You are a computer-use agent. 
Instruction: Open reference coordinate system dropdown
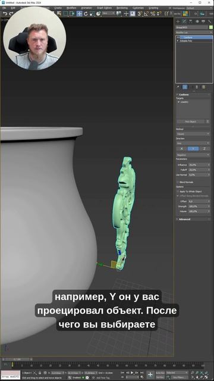pos(108,14)
